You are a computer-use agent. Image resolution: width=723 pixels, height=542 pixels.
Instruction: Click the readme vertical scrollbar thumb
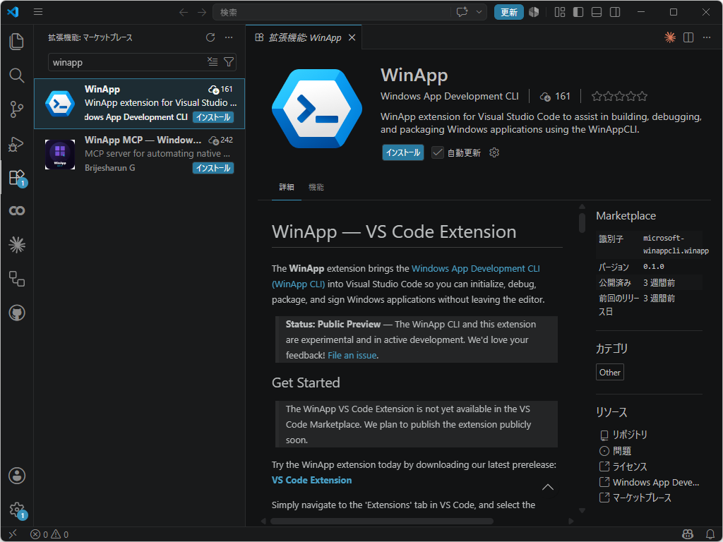[x=582, y=222]
